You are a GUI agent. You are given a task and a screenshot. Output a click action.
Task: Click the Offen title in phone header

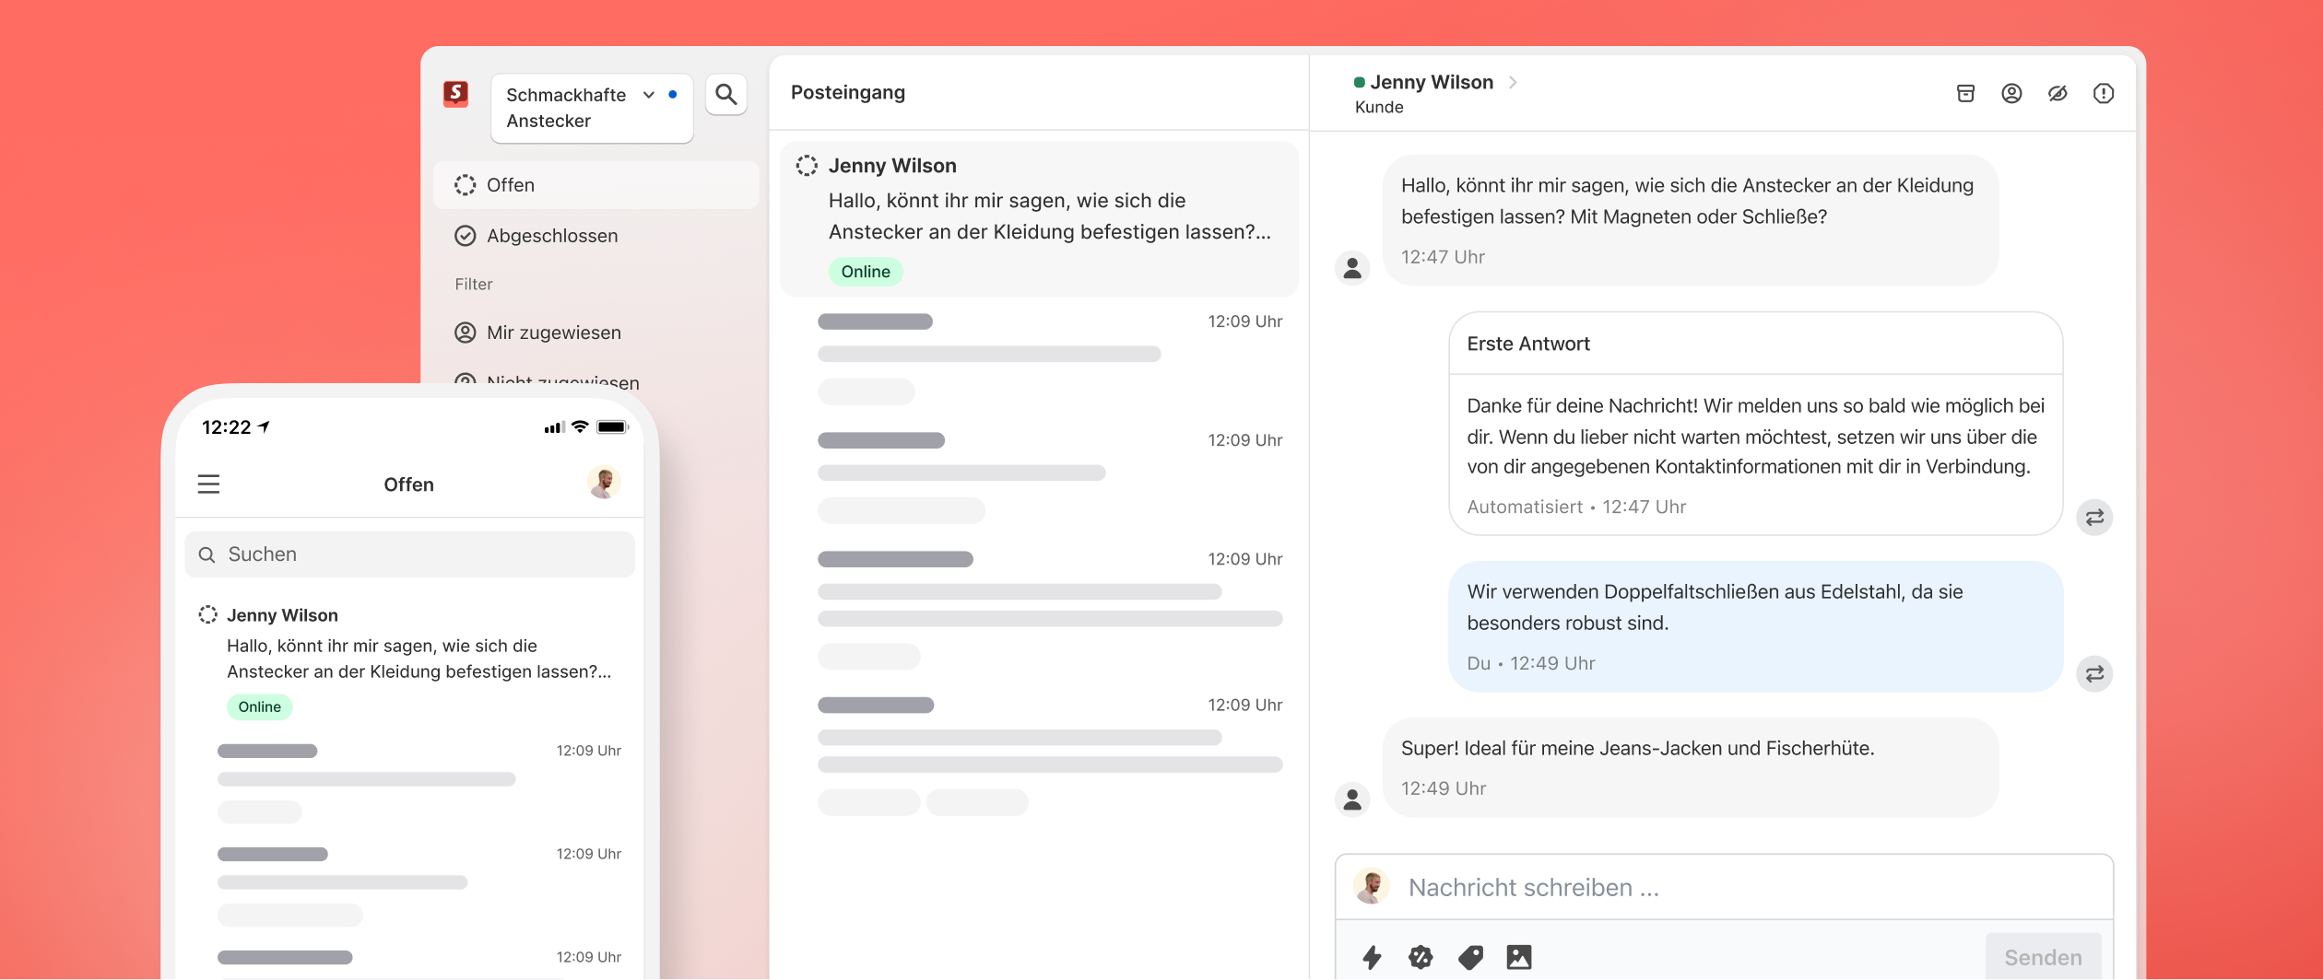408,484
